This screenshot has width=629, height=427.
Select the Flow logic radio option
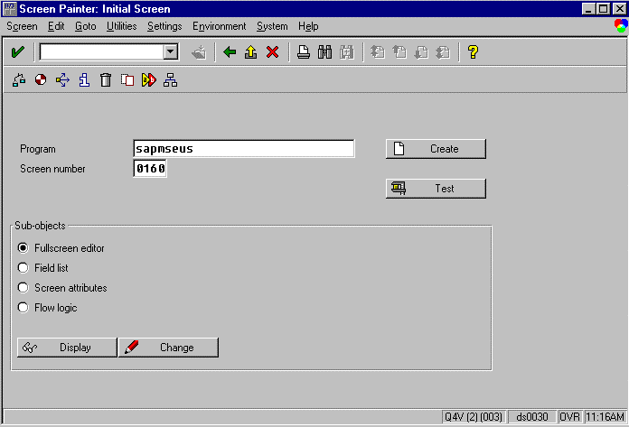pyautogui.click(x=23, y=308)
